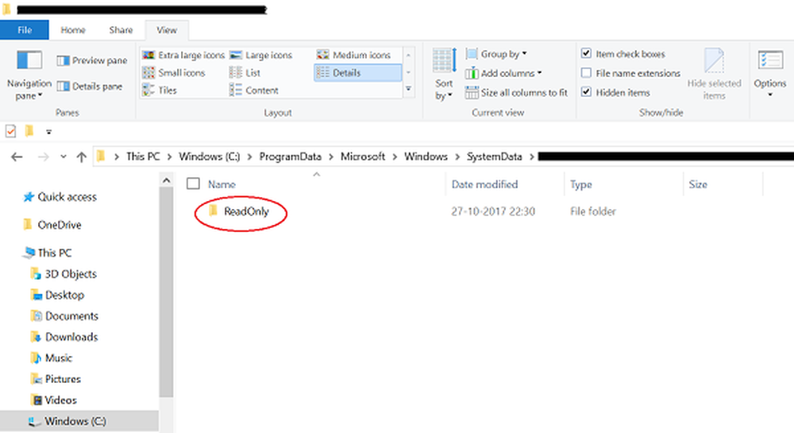
Task: Open Desktop folder in sidebar
Action: click(x=58, y=296)
